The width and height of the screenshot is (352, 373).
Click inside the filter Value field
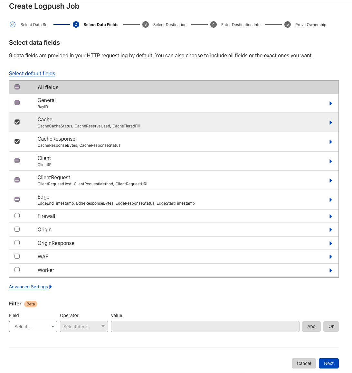point(205,326)
